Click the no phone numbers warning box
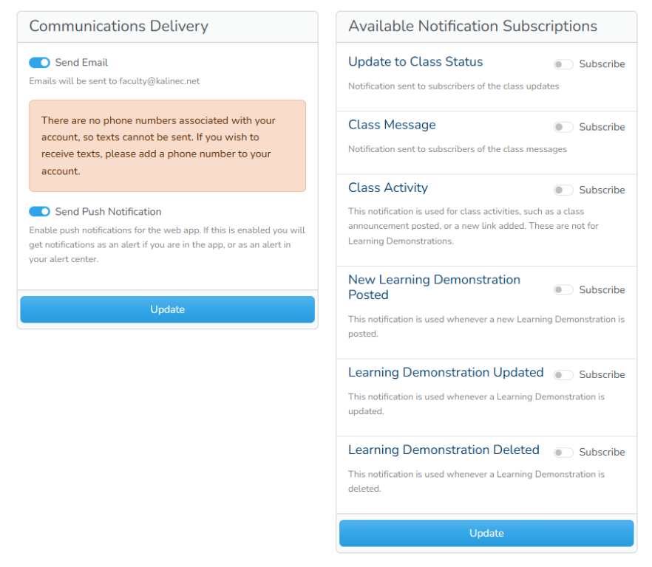Viewport: 652px width, 567px height. pos(167,146)
